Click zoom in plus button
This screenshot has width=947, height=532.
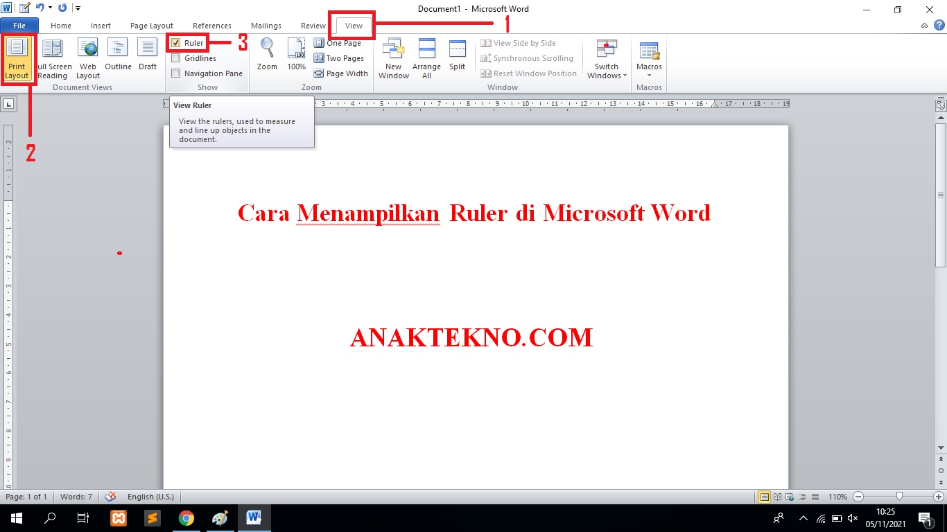[x=939, y=497]
